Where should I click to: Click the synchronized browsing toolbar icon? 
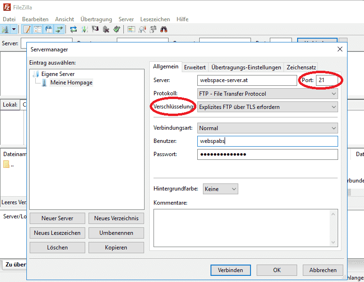point(153,29)
